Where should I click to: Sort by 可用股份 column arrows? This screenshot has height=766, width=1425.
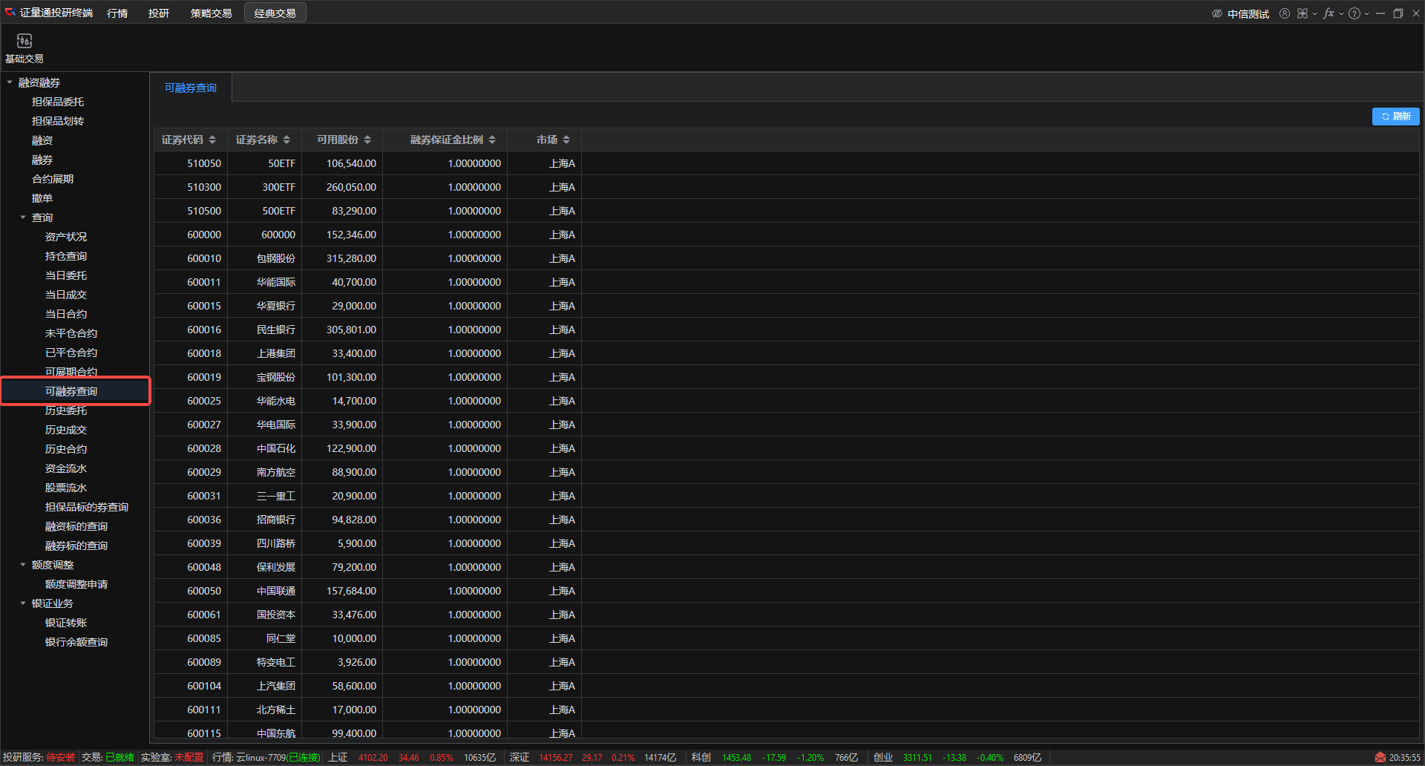(x=367, y=140)
